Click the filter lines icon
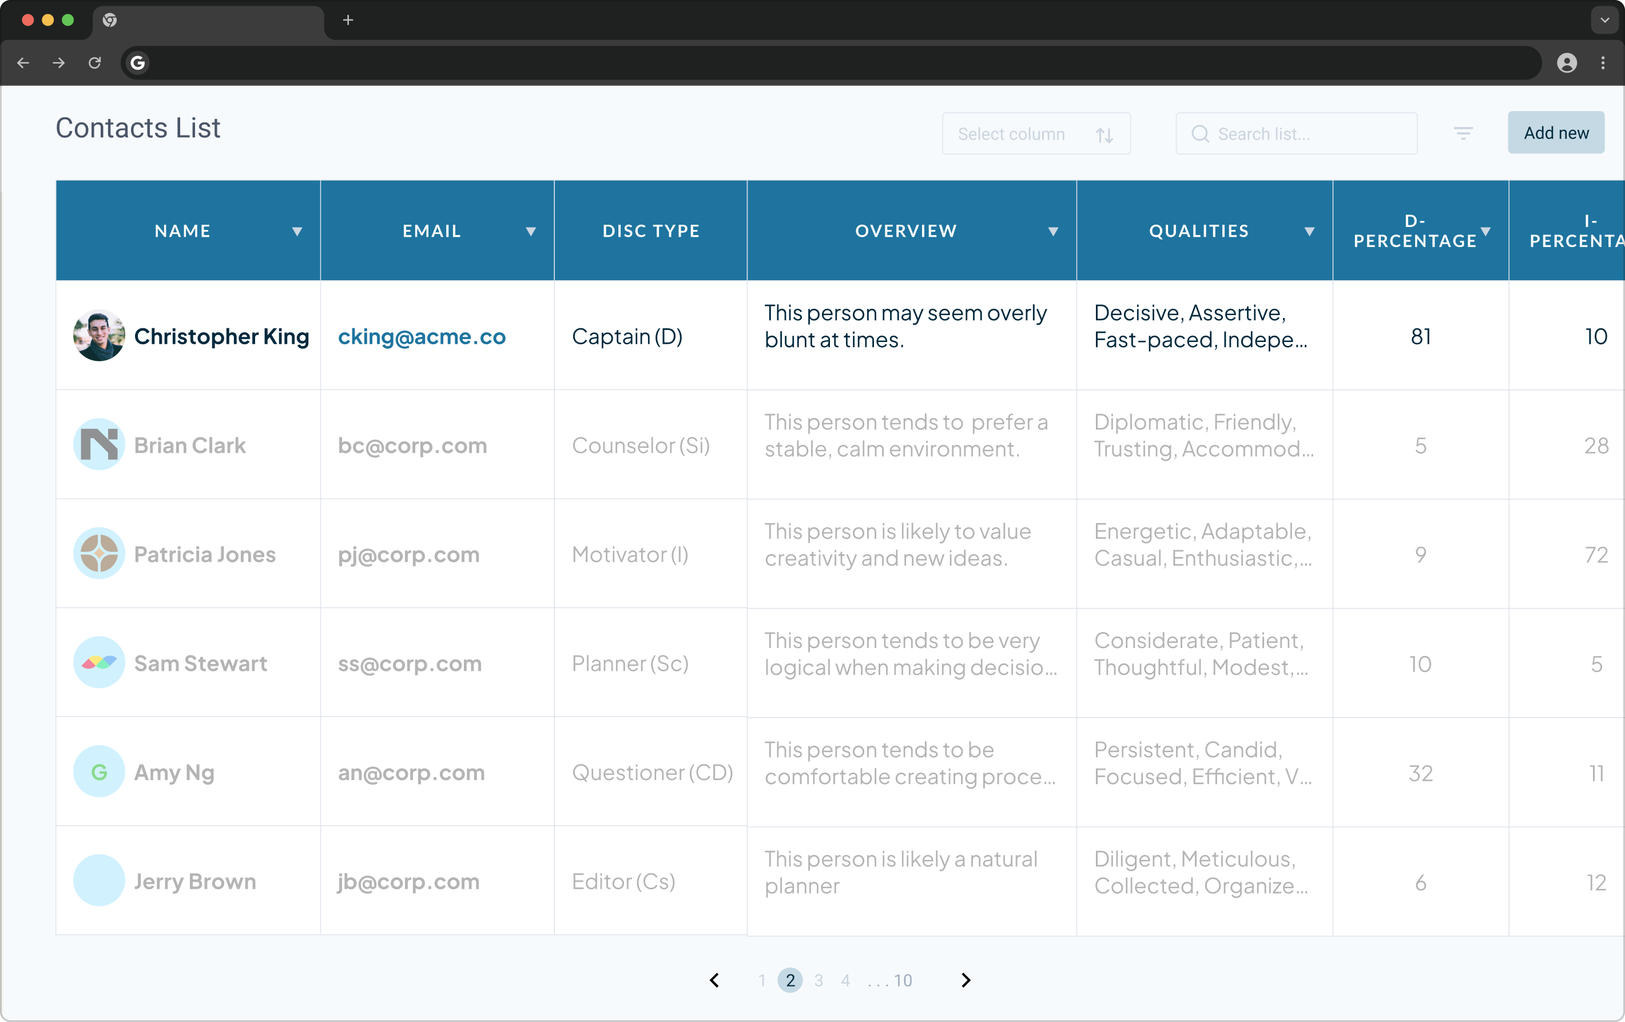This screenshot has width=1625, height=1022. click(1463, 134)
